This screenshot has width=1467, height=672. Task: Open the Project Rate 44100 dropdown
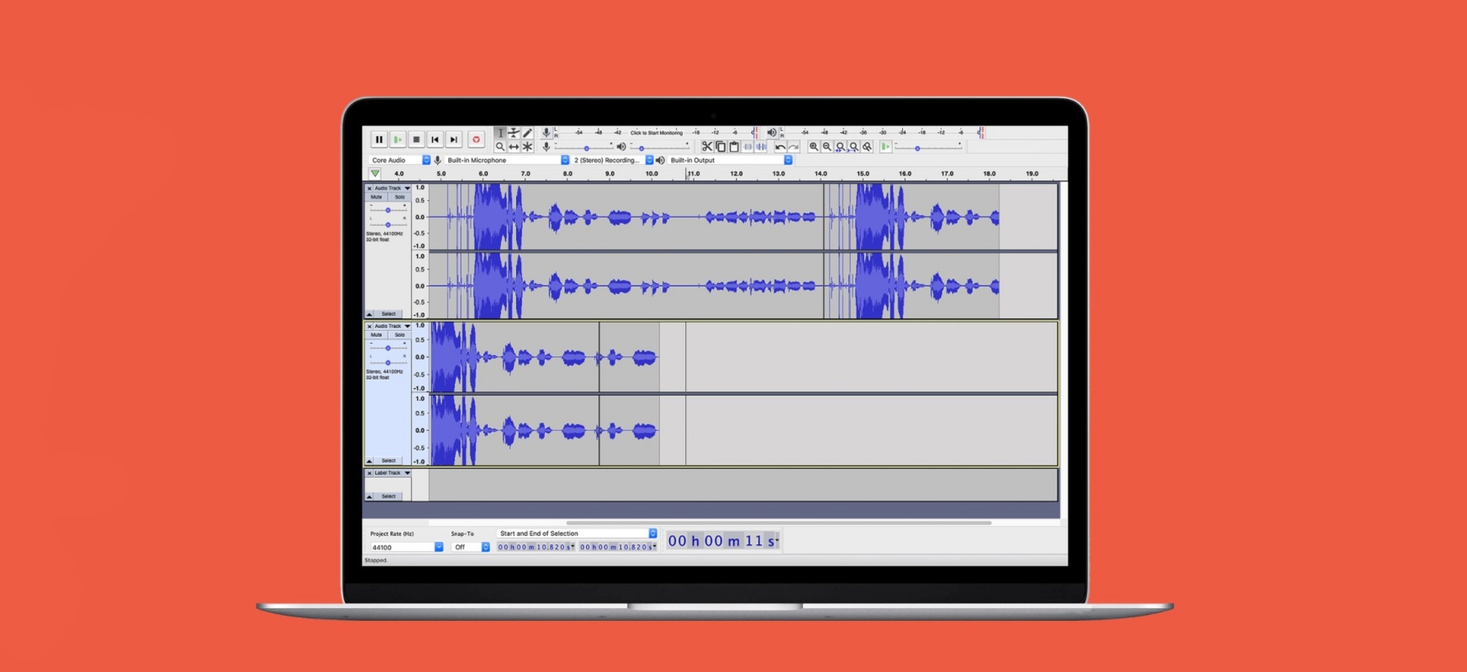pyautogui.click(x=406, y=547)
